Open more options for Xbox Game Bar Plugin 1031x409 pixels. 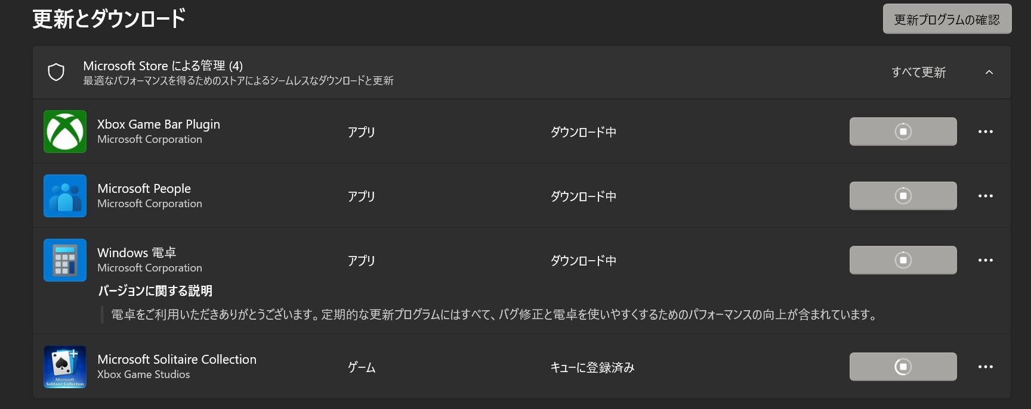click(986, 132)
